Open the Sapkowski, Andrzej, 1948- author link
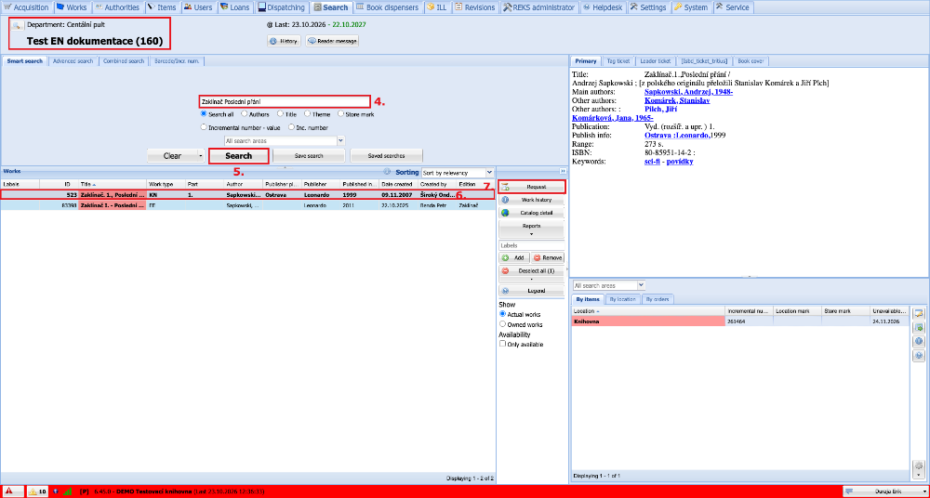Viewport: 930px width, 498px height. pos(688,92)
